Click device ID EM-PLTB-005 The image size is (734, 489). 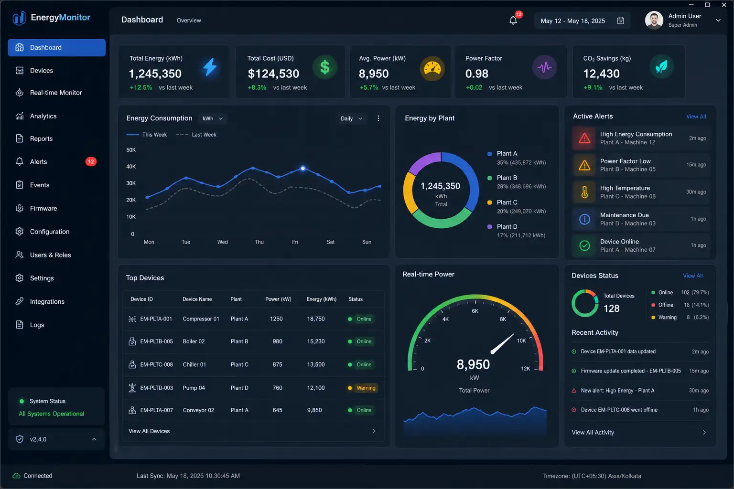point(156,341)
